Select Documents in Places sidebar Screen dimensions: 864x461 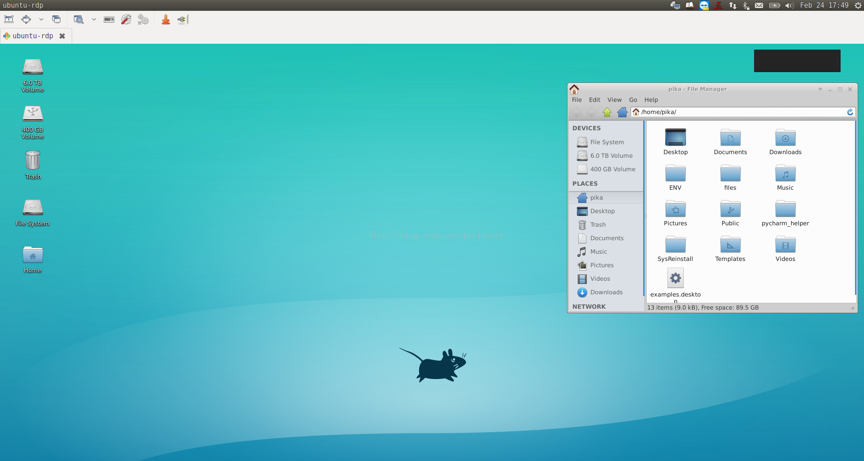click(606, 238)
